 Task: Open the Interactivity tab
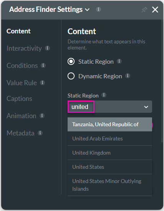click(24, 48)
